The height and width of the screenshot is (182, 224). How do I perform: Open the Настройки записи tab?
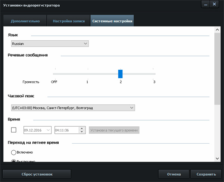[x=68, y=21]
